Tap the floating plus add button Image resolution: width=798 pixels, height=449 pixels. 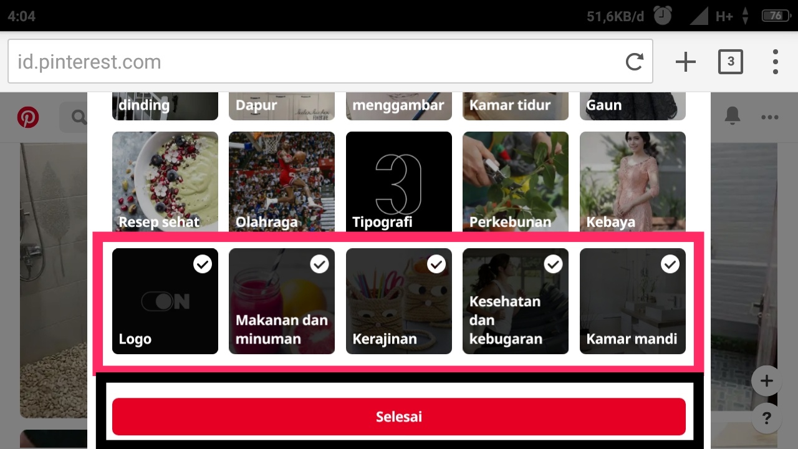(x=767, y=381)
